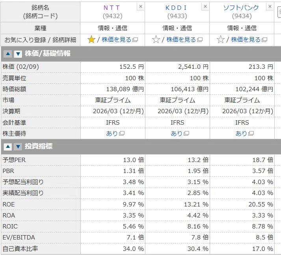Open external link icon beside ソフトバンク 株価を見る
281x256 pixels.
coord(264,40)
